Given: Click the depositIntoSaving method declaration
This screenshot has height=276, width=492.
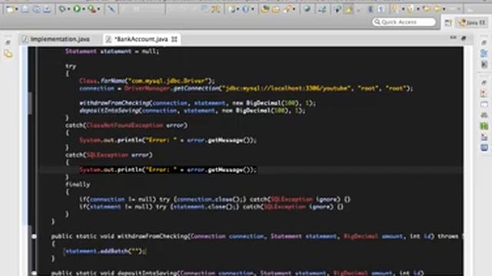Looking at the screenshot, I should tap(238, 273).
